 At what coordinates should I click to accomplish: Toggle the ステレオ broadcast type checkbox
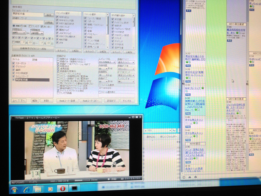[x=113, y=38]
